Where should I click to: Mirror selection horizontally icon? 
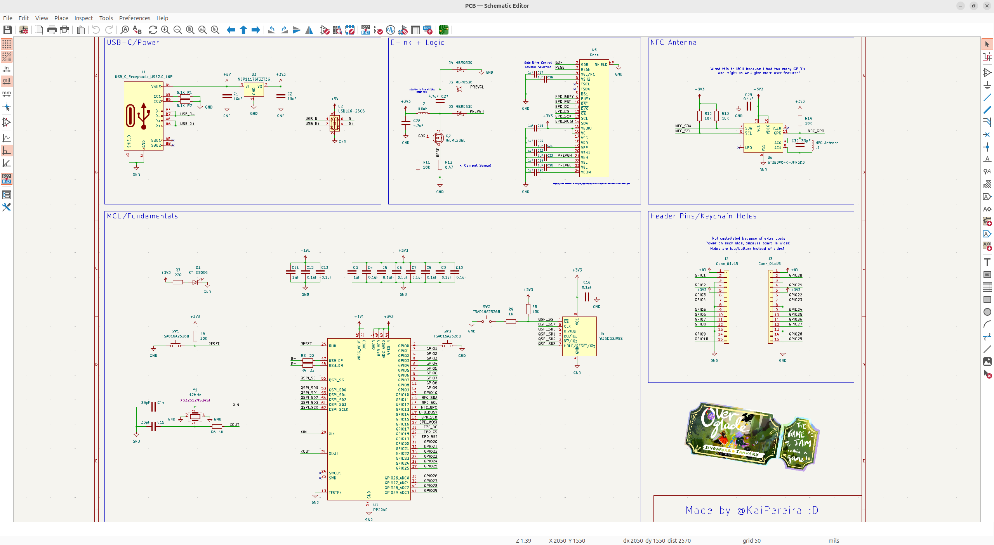(x=309, y=30)
